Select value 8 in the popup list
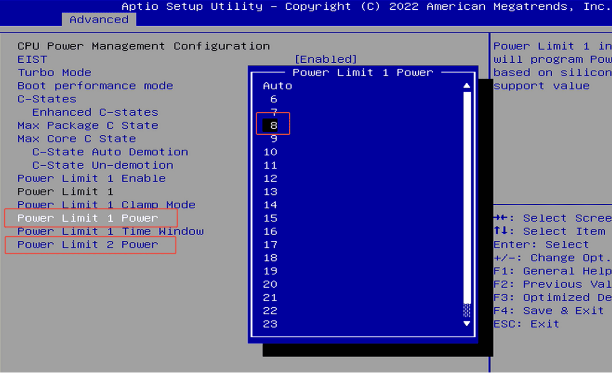 pyautogui.click(x=273, y=124)
